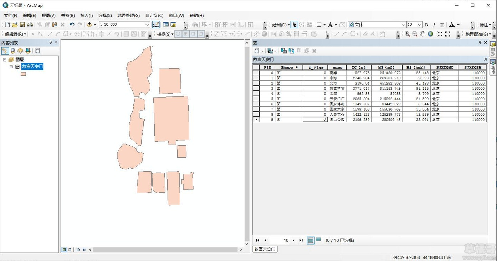Toggle edge snapping button

pos(201,34)
